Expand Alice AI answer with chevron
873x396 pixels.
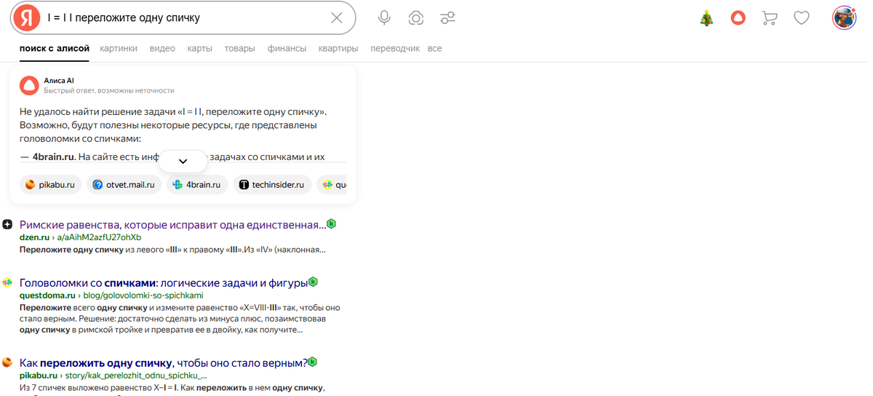183,161
